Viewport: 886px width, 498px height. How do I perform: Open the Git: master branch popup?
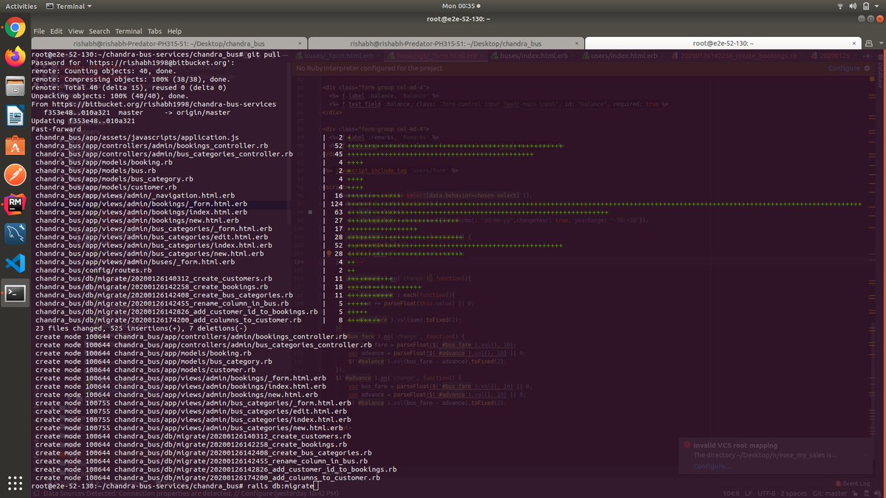[831, 493]
